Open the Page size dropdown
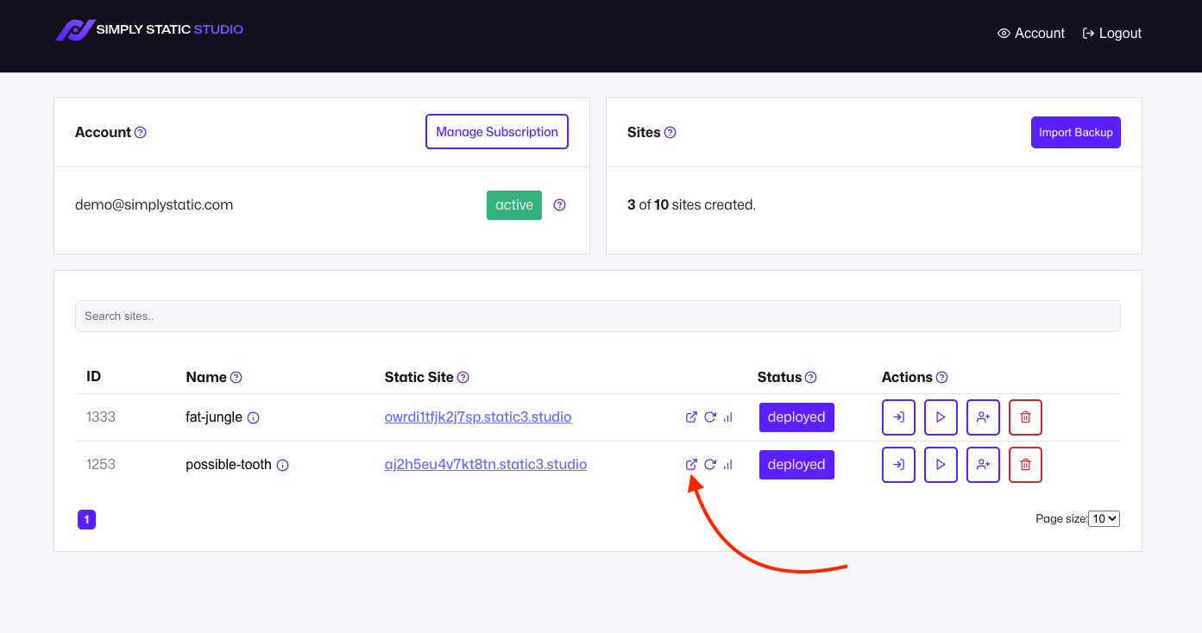This screenshot has height=633, width=1202. pos(1104,519)
